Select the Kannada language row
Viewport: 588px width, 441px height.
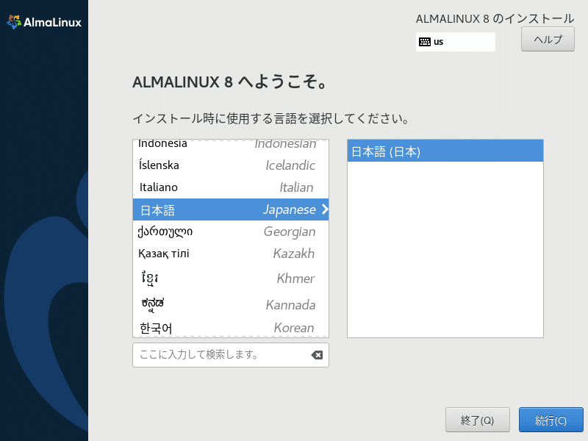[231, 304]
